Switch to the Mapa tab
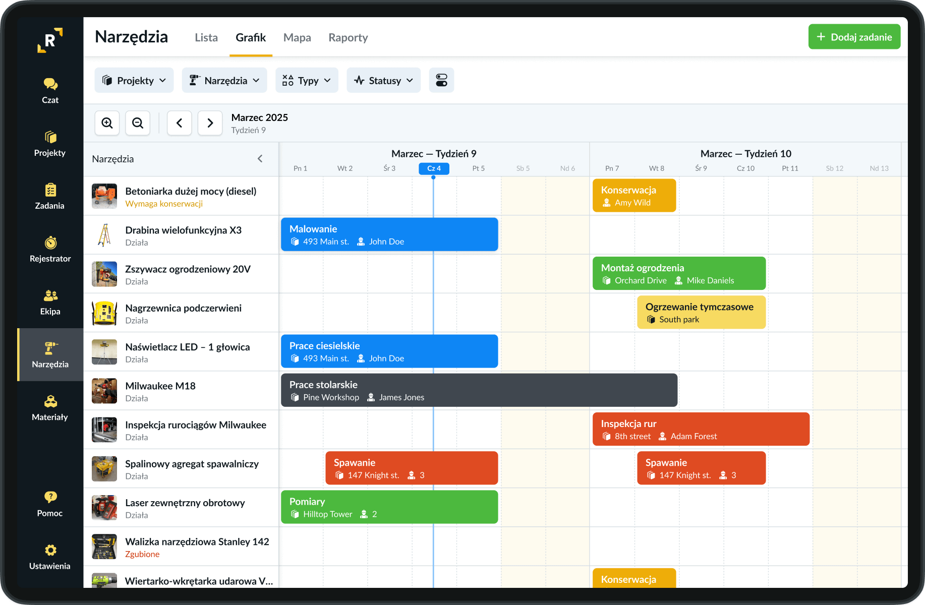This screenshot has width=925, height=605. (x=297, y=37)
